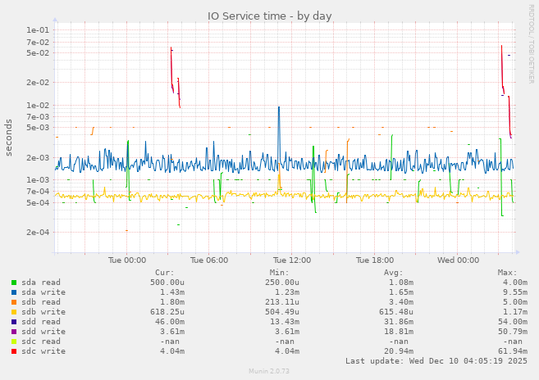The height and width of the screenshot is (380, 539).
Task: Click sda read minimum value '250.00u'
Action: tap(282, 283)
